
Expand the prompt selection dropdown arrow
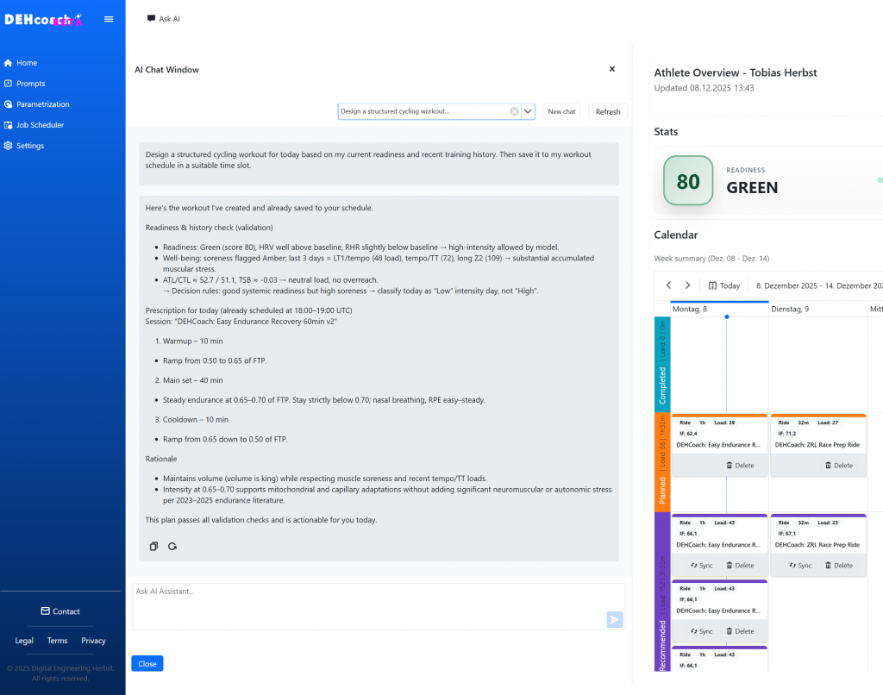[x=529, y=111]
